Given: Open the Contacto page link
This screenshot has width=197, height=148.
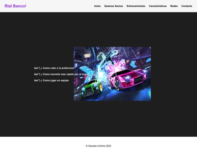Looking at the screenshot, I should pyautogui.click(x=187, y=6).
